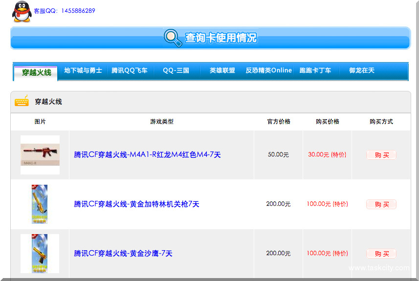Click 100.00元 (特价) in the 黄金沙鹰 row

[328, 253]
